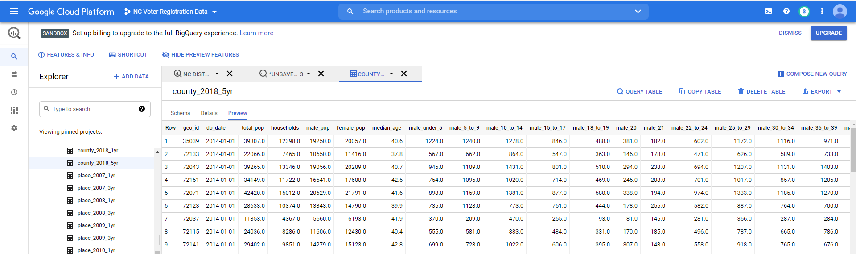856x254 pixels.
Task: Close the NC DIST query tab
Action: [230, 74]
